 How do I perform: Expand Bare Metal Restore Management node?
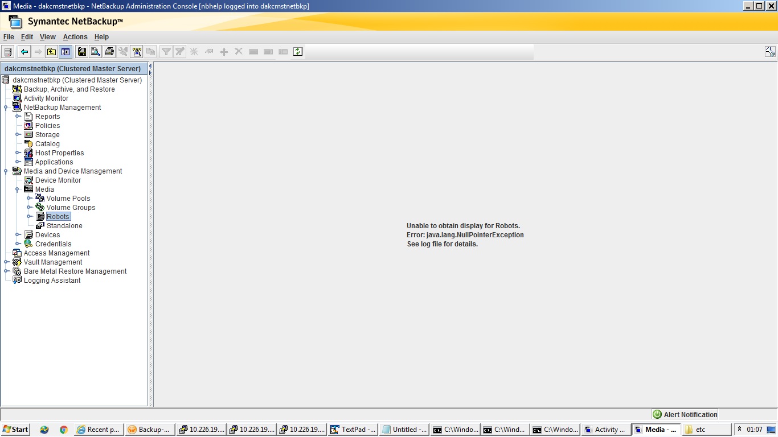[6, 271]
